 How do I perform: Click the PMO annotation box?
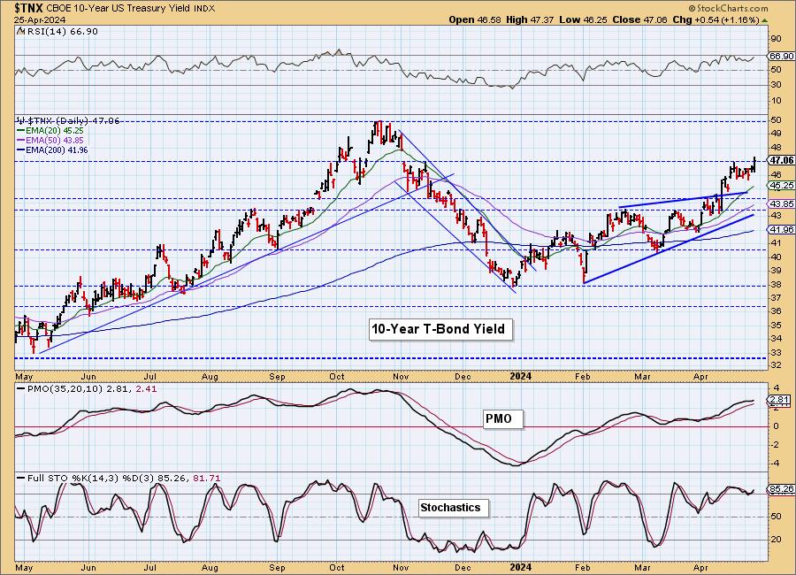coord(502,419)
